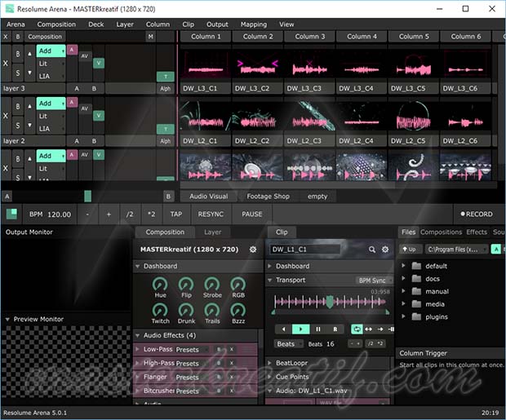
Task: Open the clip settings gear icon
Action: [385, 250]
